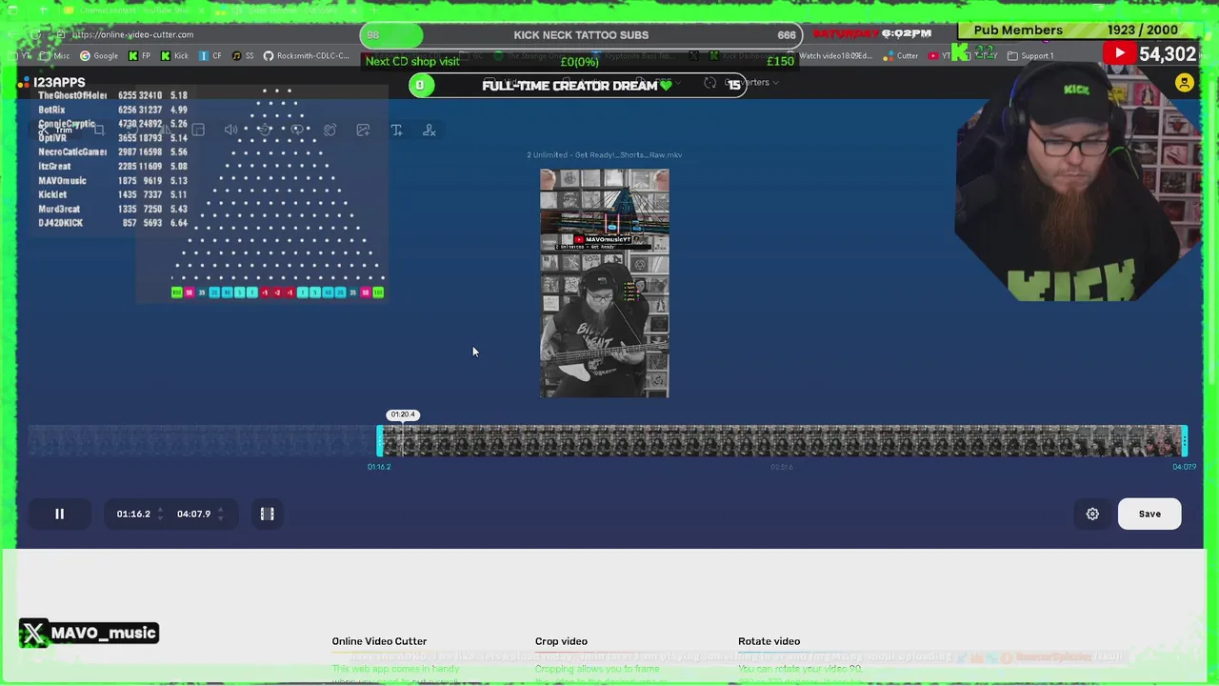Expand the Converters dropdown menu
Image resolution: width=1219 pixels, height=686 pixels.
pos(752,83)
